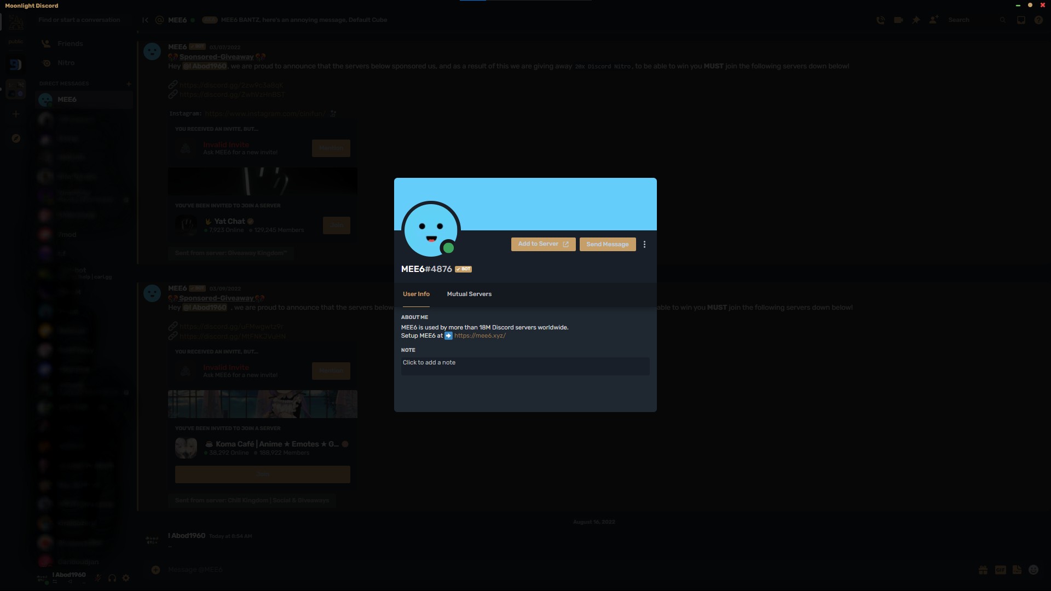The image size is (1051, 591).
Task: Click the plus to create a DM
Action: (129, 84)
